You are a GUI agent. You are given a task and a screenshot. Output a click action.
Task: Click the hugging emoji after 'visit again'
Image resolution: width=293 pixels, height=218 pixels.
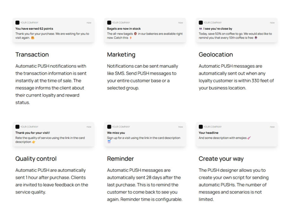(33, 38)
